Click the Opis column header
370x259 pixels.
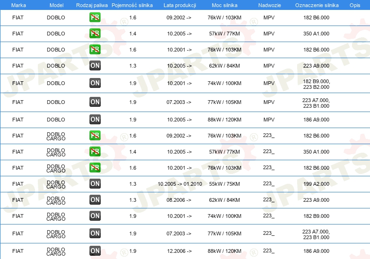point(355,5)
